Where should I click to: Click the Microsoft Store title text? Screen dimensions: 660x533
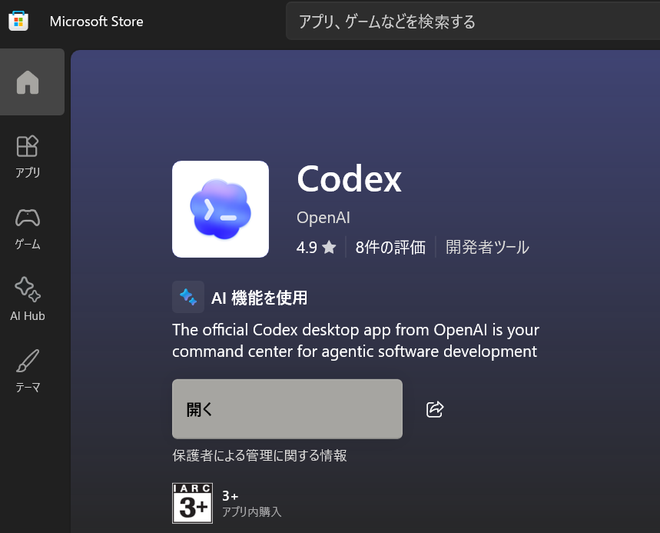click(96, 22)
